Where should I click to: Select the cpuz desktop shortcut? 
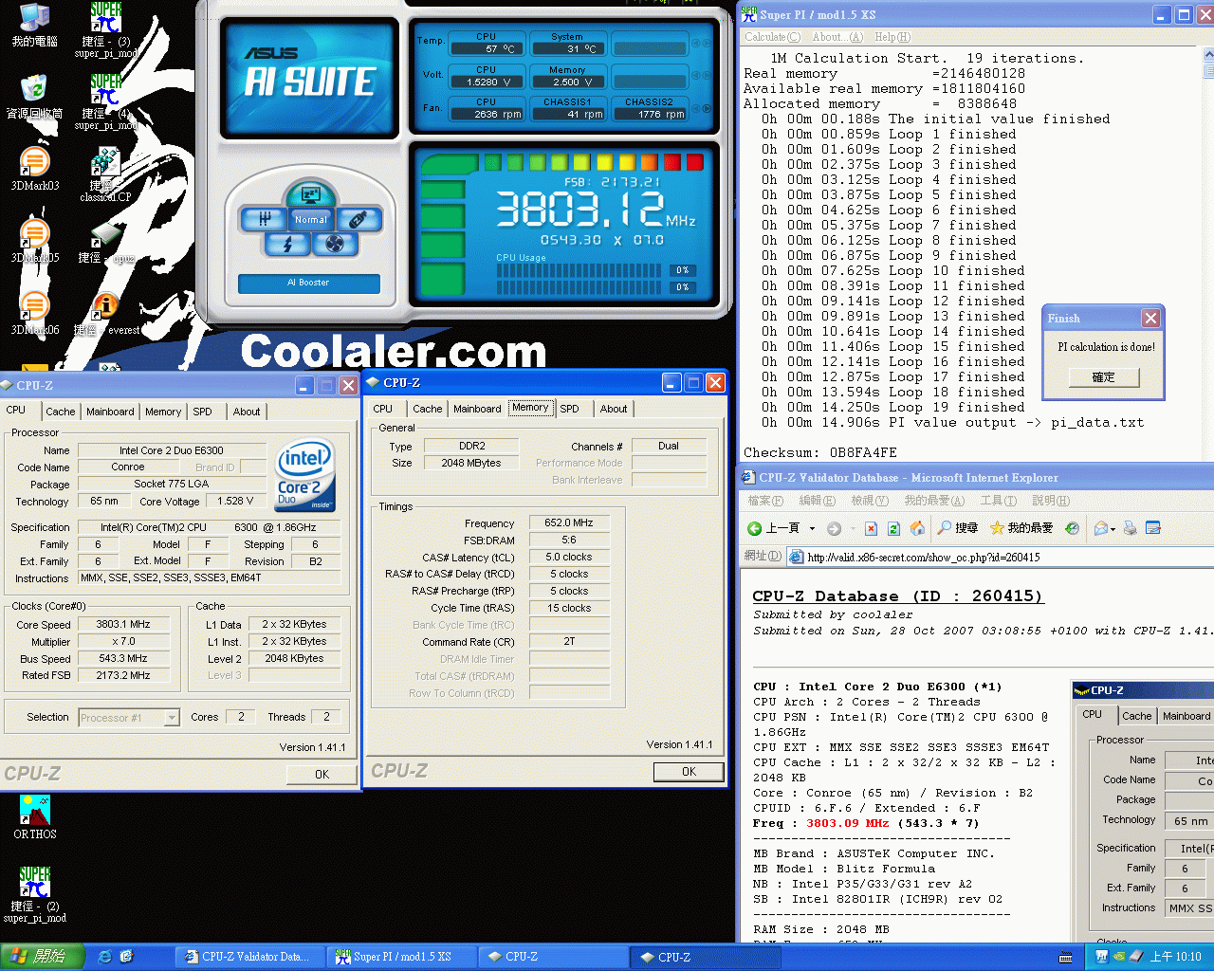pos(106,241)
